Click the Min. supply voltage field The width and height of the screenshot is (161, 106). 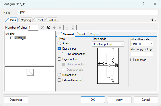tap(141, 54)
